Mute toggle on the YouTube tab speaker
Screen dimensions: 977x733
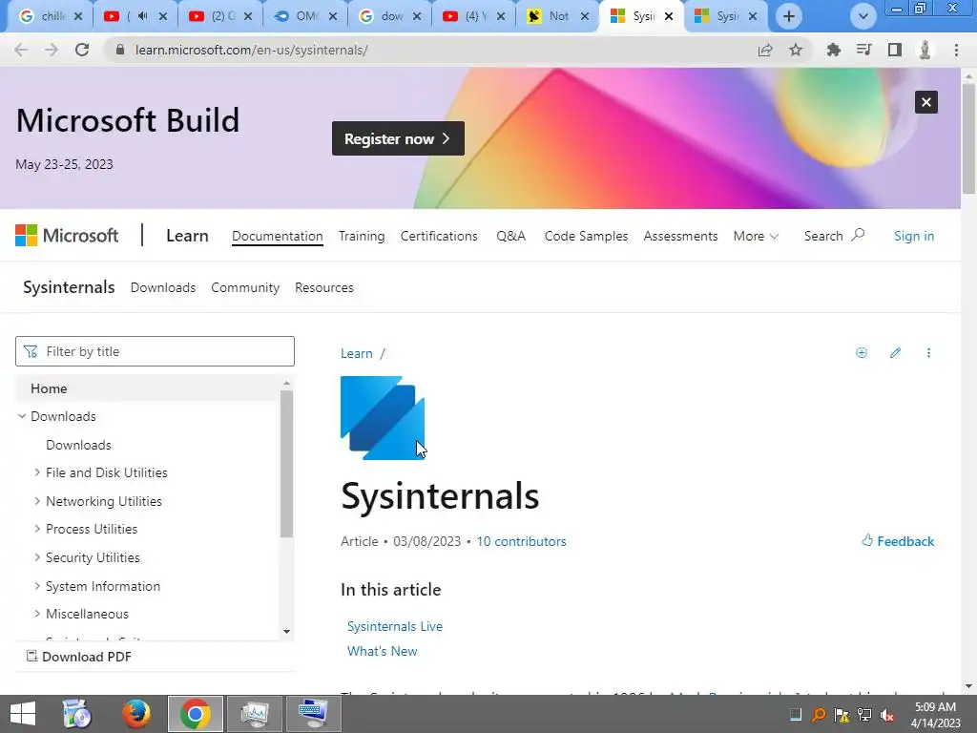143,16
